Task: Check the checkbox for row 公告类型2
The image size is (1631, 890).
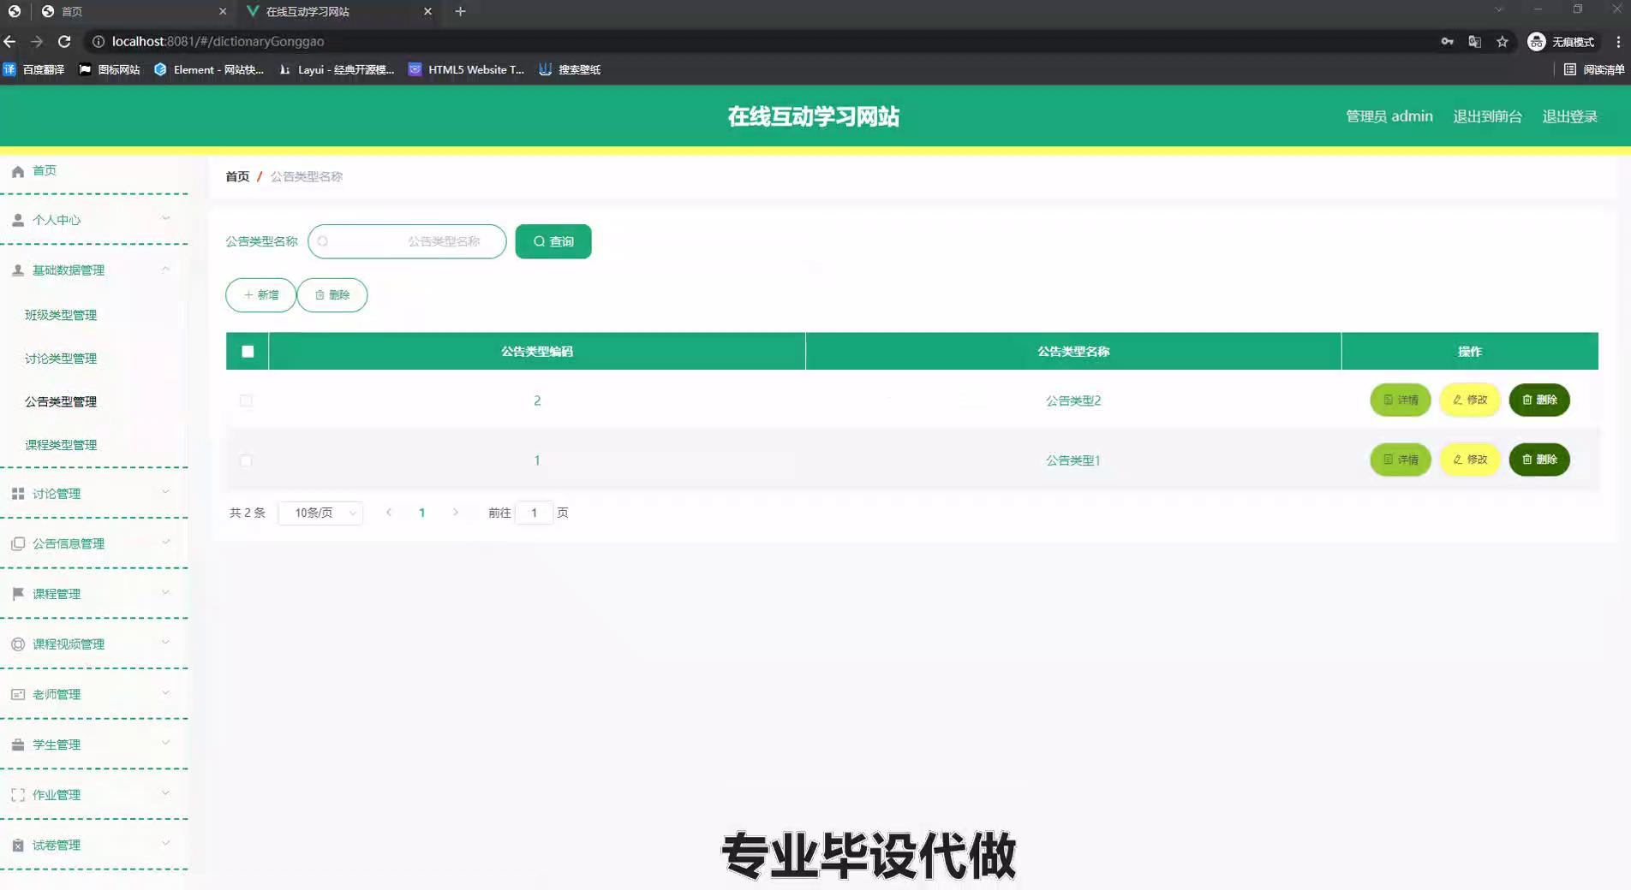Action: (x=246, y=400)
